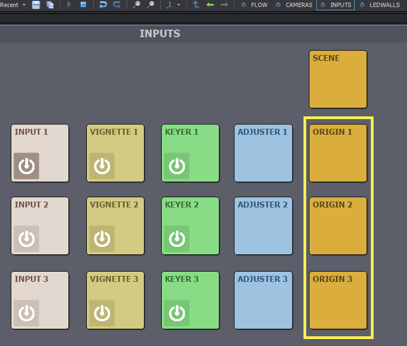Click the blue up-level arrow icon
The image size is (407, 346).
pos(196,5)
